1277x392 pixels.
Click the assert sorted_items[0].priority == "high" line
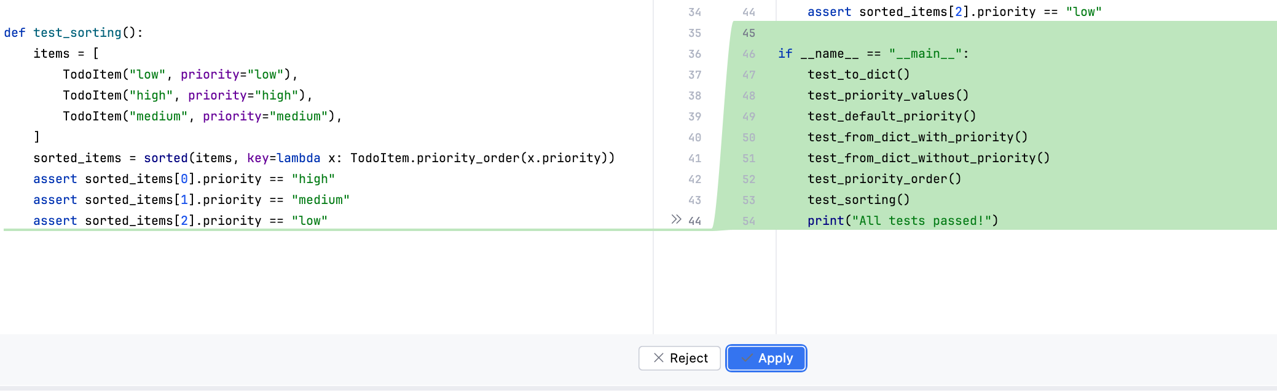tap(184, 179)
